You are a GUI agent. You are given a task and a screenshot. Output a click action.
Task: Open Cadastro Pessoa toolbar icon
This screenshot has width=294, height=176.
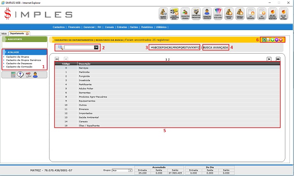coord(186,14)
